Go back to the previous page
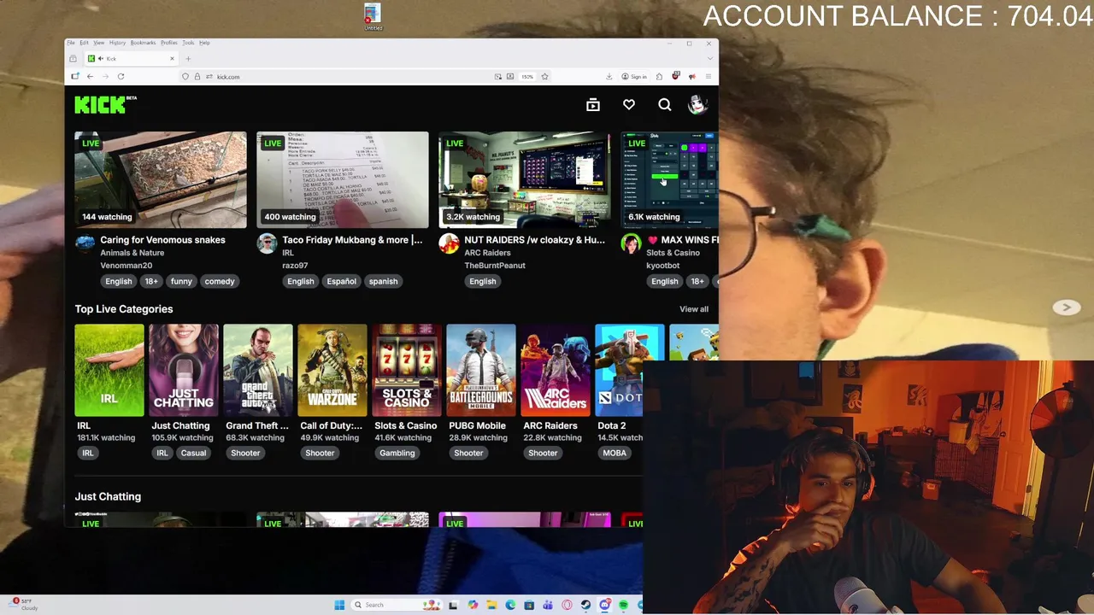The height and width of the screenshot is (615, 1094). [x=90, y=77]
